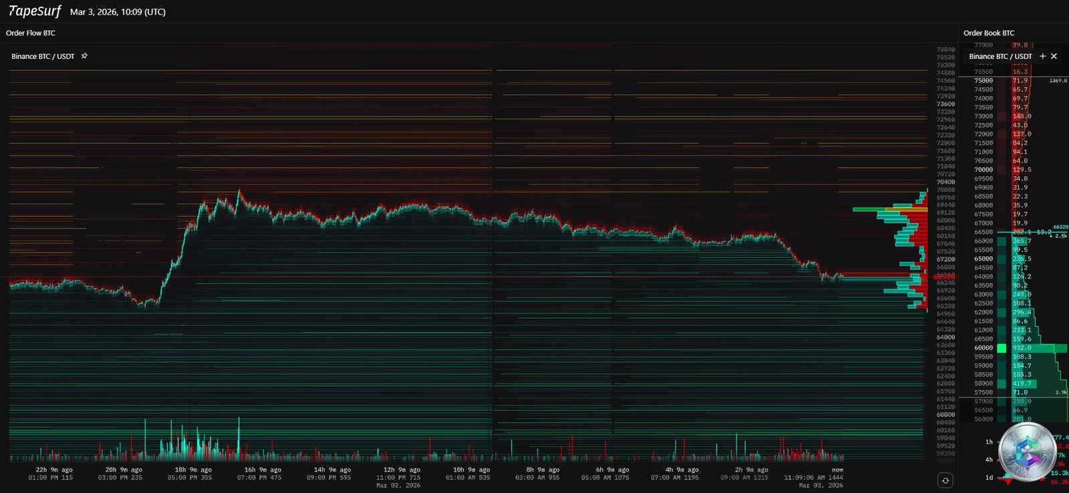
Task: Click the 64000 price axis label
Action: [945, 337]
